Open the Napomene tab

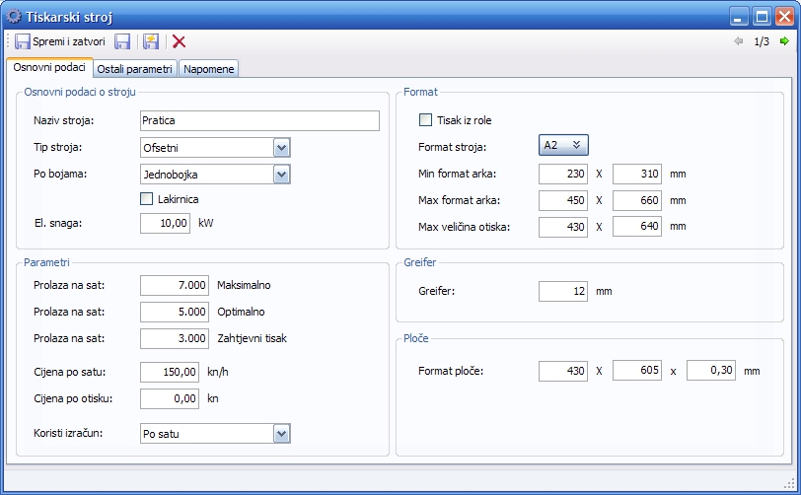click(209, 69)
